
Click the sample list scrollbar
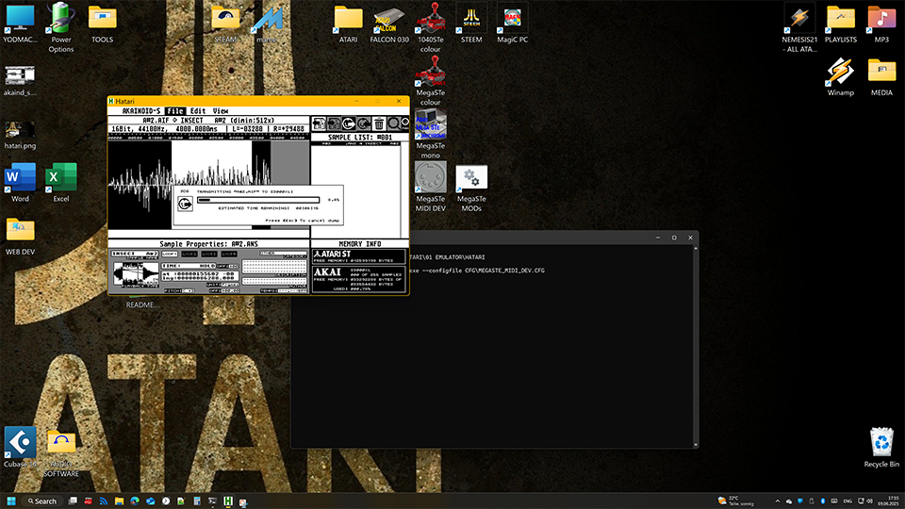404,189
